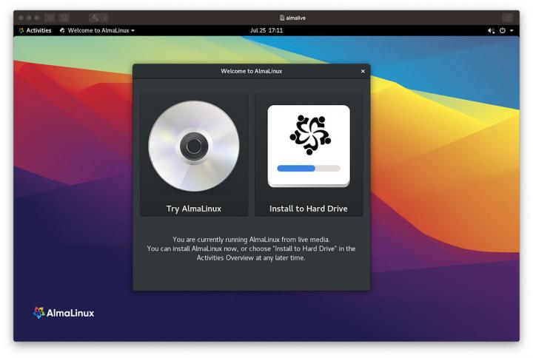Expand the Welcome to AlmaLinux app menu

click(x=101, y=30)
